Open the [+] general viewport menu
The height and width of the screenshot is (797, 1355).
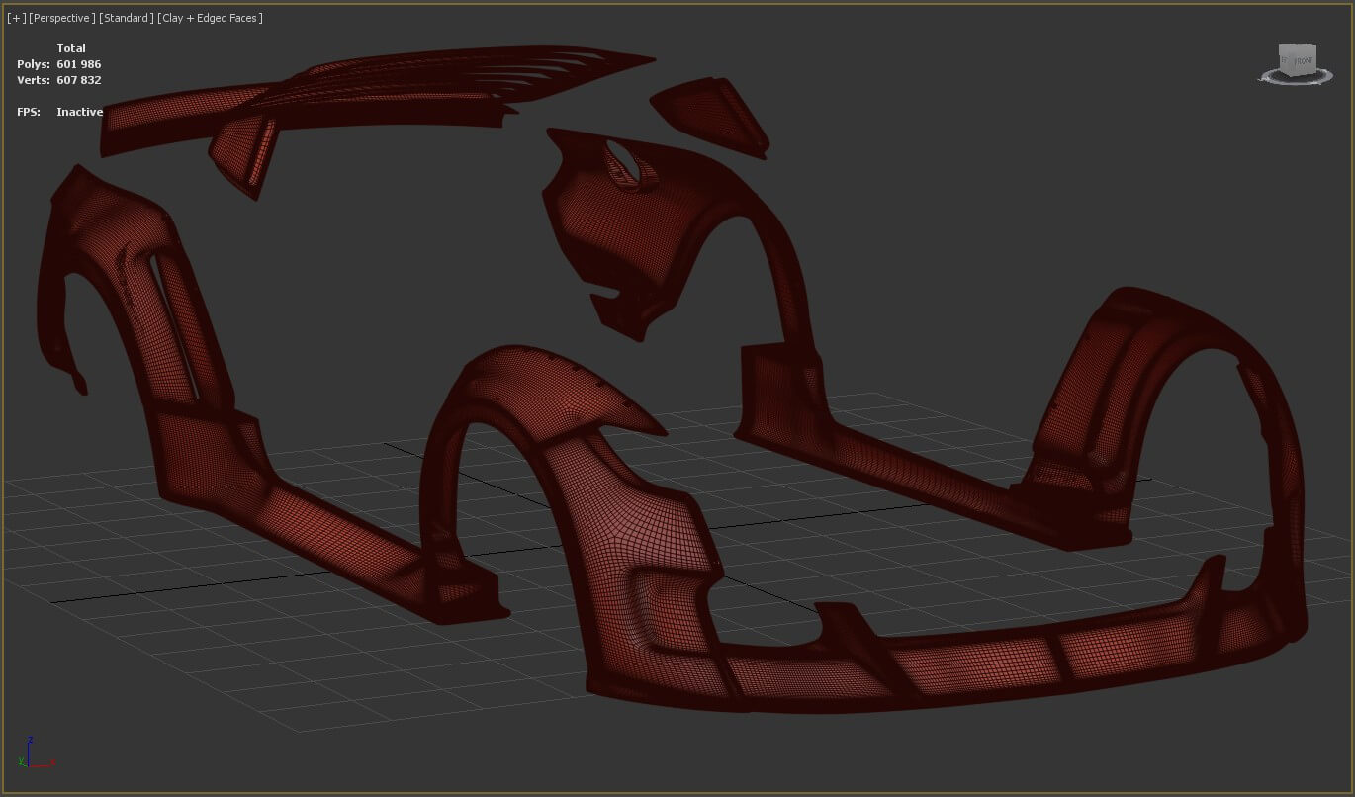tap(16, 18)
